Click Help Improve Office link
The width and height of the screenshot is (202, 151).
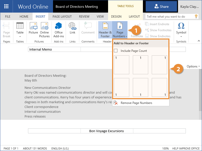click(x=186, y=148)
